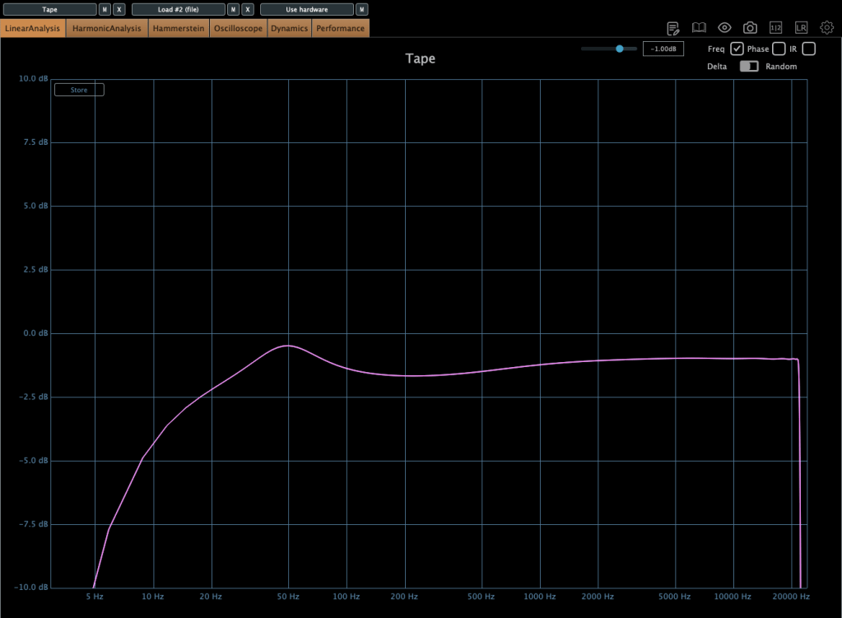The image size is (842, 618).
Task: Open the notes editor icon
Action: tap(672, 28)
